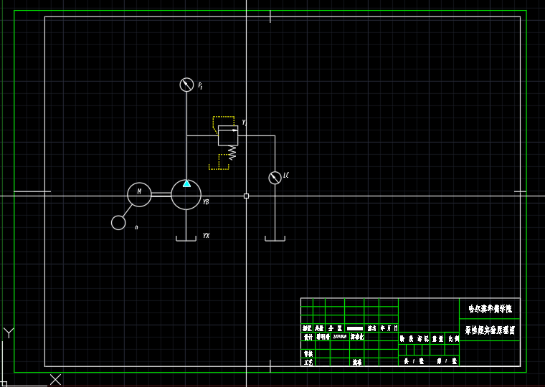
Task: Select drawing title 泵性能实验原理图 text
Action: point(490,330)
